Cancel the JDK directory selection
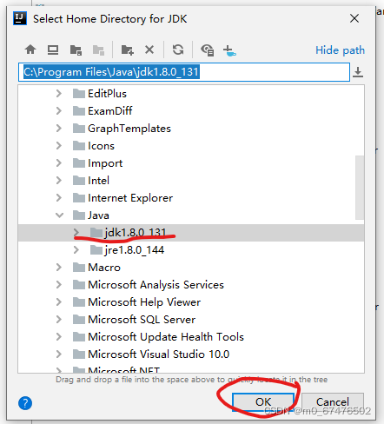The width and height of the screenshot is (384, 424). 333,402
